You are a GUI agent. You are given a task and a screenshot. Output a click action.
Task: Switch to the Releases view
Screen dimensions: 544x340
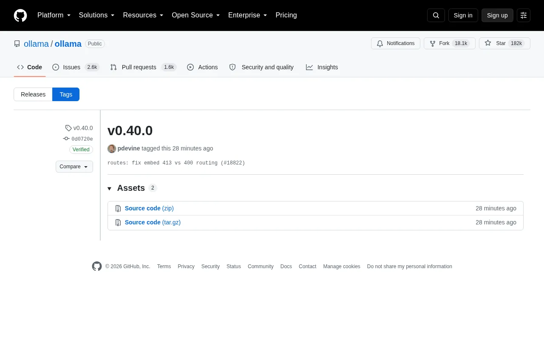coord(33,94)
